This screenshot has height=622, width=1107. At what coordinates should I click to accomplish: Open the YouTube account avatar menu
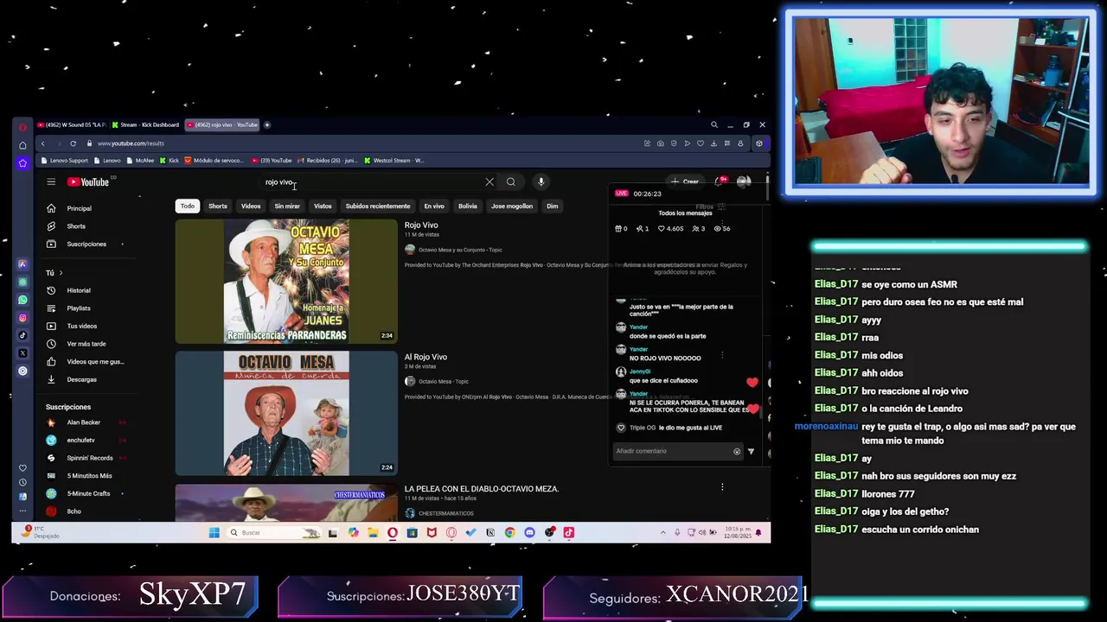743,181
